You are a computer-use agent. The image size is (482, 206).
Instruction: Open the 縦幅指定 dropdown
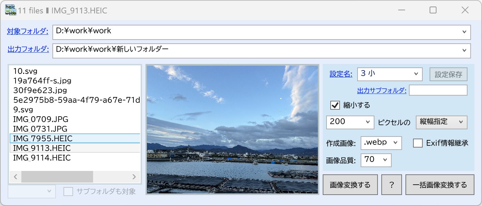[x=442, y=122]
